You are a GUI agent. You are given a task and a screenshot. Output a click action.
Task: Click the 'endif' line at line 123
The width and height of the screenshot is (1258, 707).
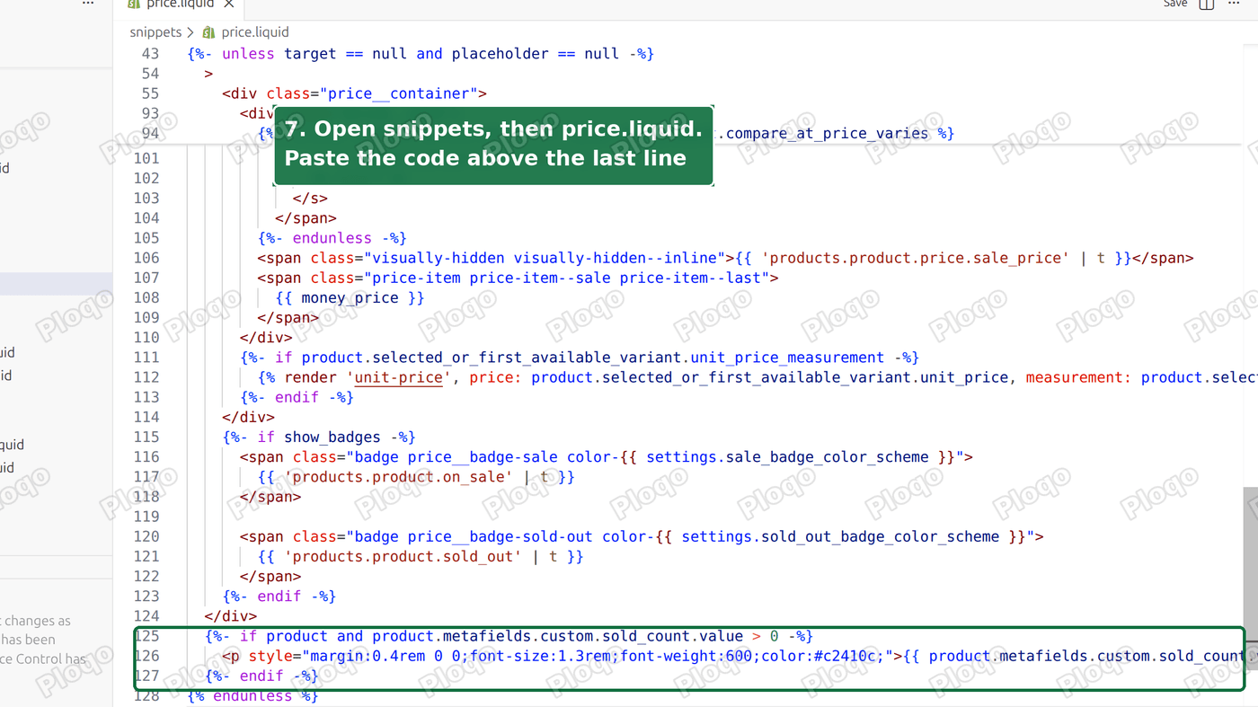[279, 597]
